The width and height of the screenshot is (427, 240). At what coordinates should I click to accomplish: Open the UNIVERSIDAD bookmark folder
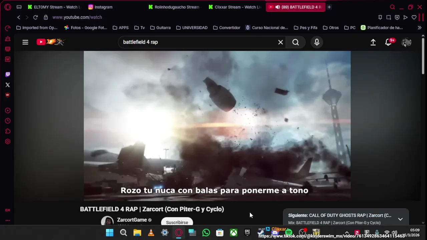coord(192,28)
